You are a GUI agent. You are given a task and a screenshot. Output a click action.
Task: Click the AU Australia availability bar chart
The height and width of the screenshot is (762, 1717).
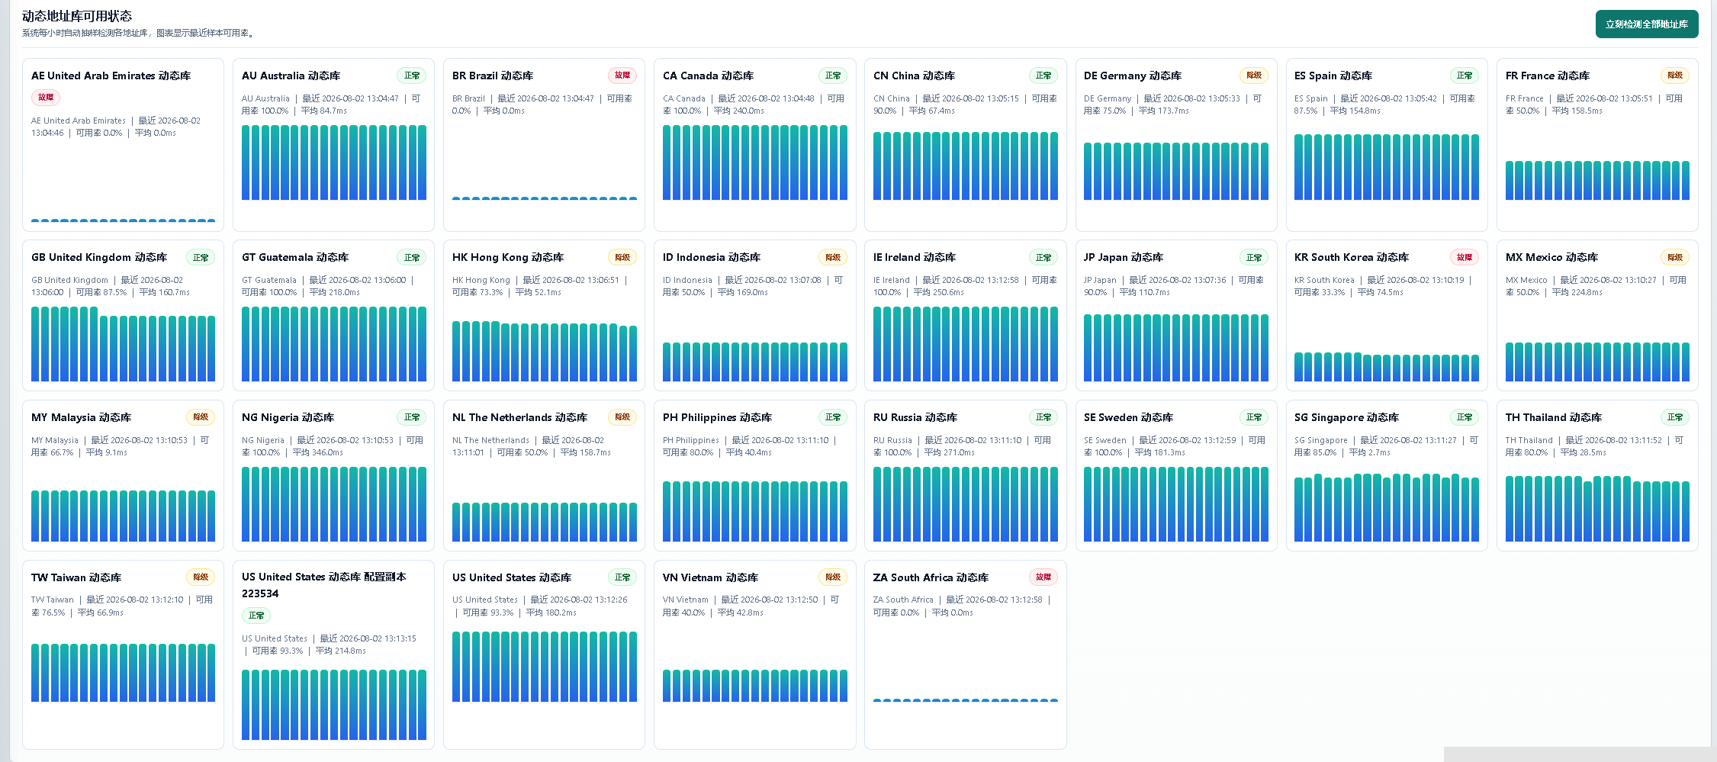coord(334,162)
